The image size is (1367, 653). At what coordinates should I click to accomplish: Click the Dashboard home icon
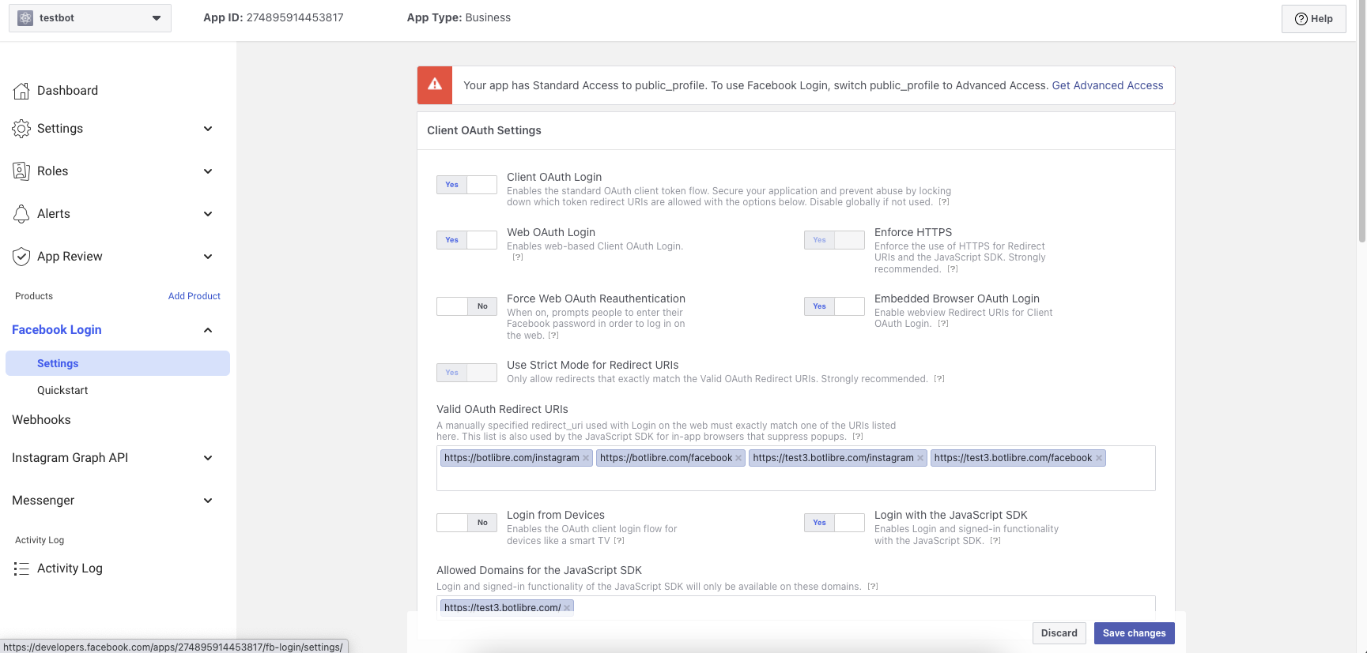pos(21,91)
